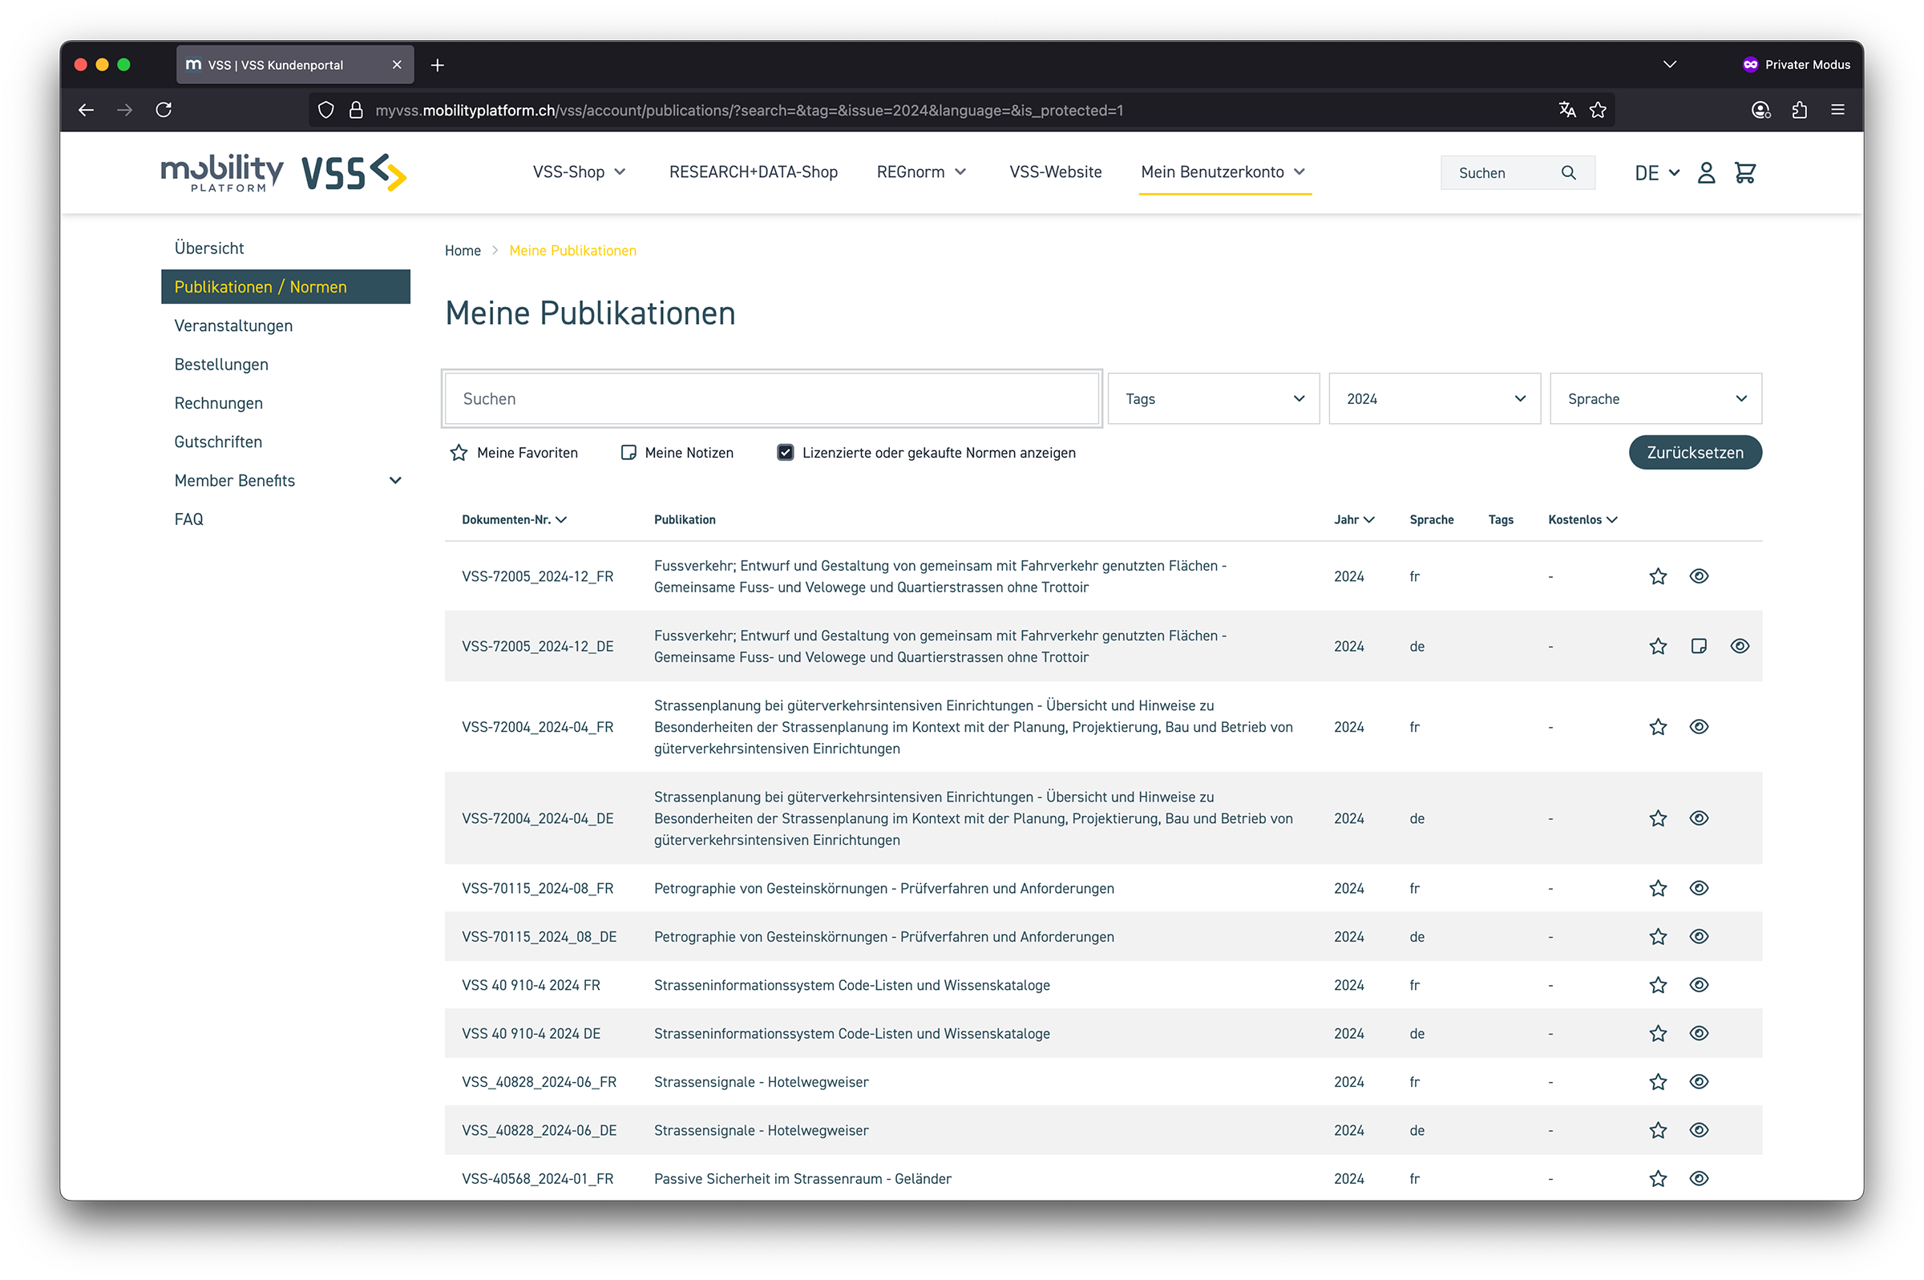Viewport: 1924px width, 1280px height.
Task: Open REGnorm menu
Action: (921, 172)
